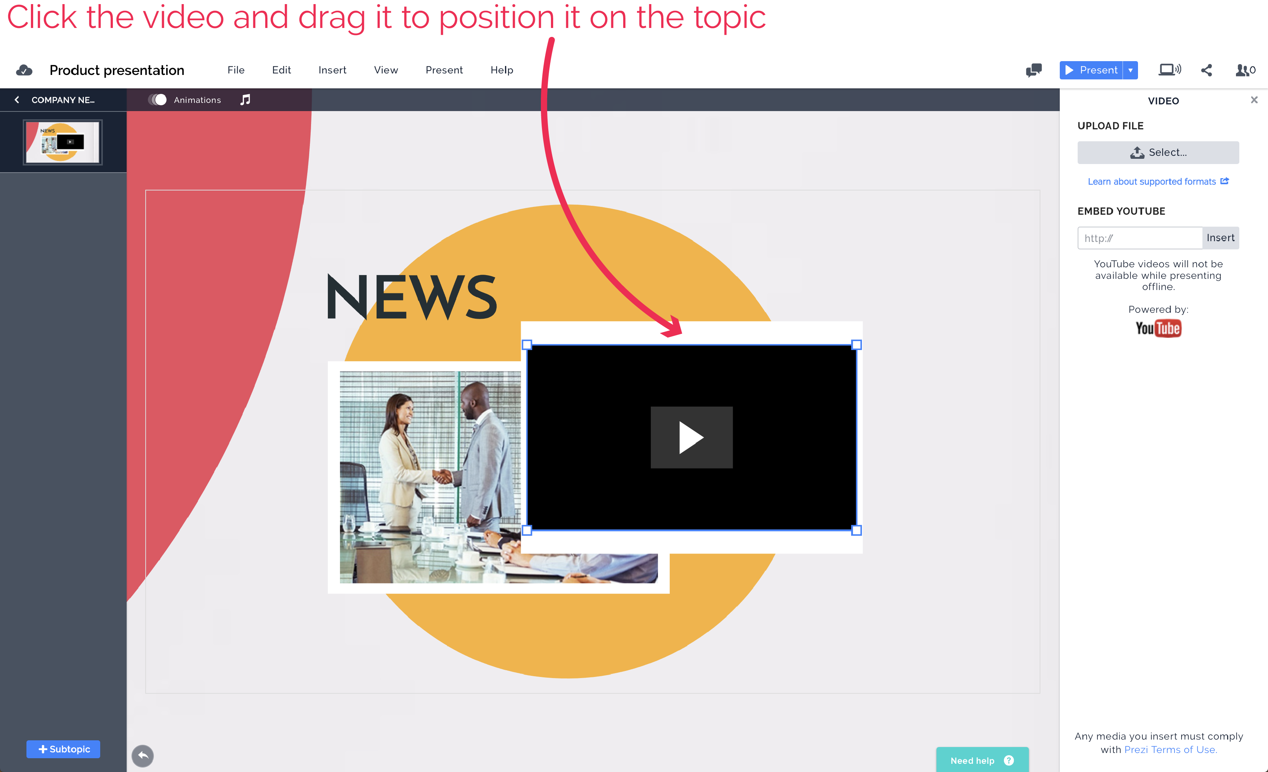
Task: Toggle the Animations switch
Action: point(158,100)
